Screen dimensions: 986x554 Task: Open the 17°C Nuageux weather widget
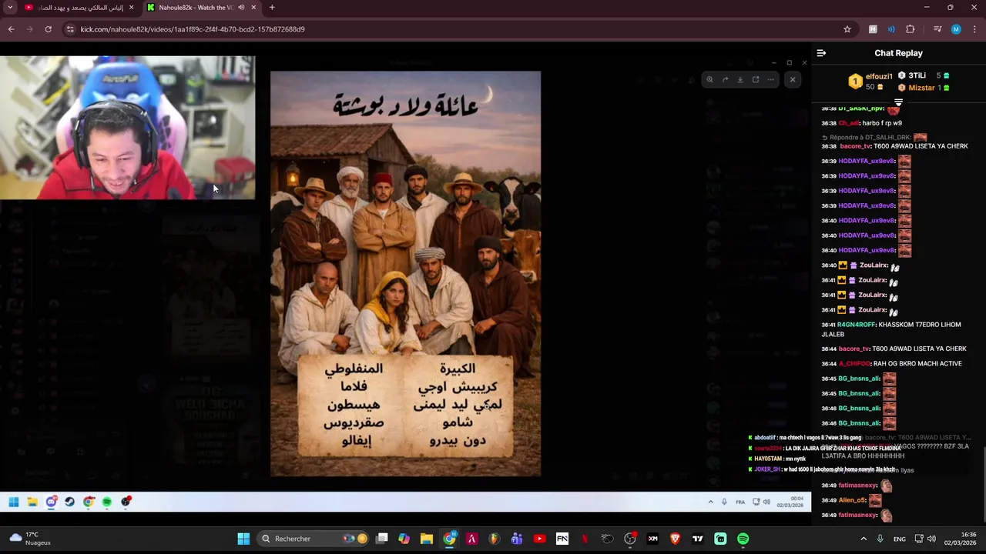(x=29, y=539)
